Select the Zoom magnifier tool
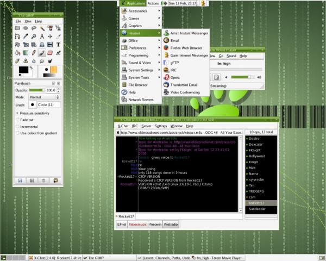Viewport: 326px width, 261px height. pyautogui.click(x=34, y=36)
